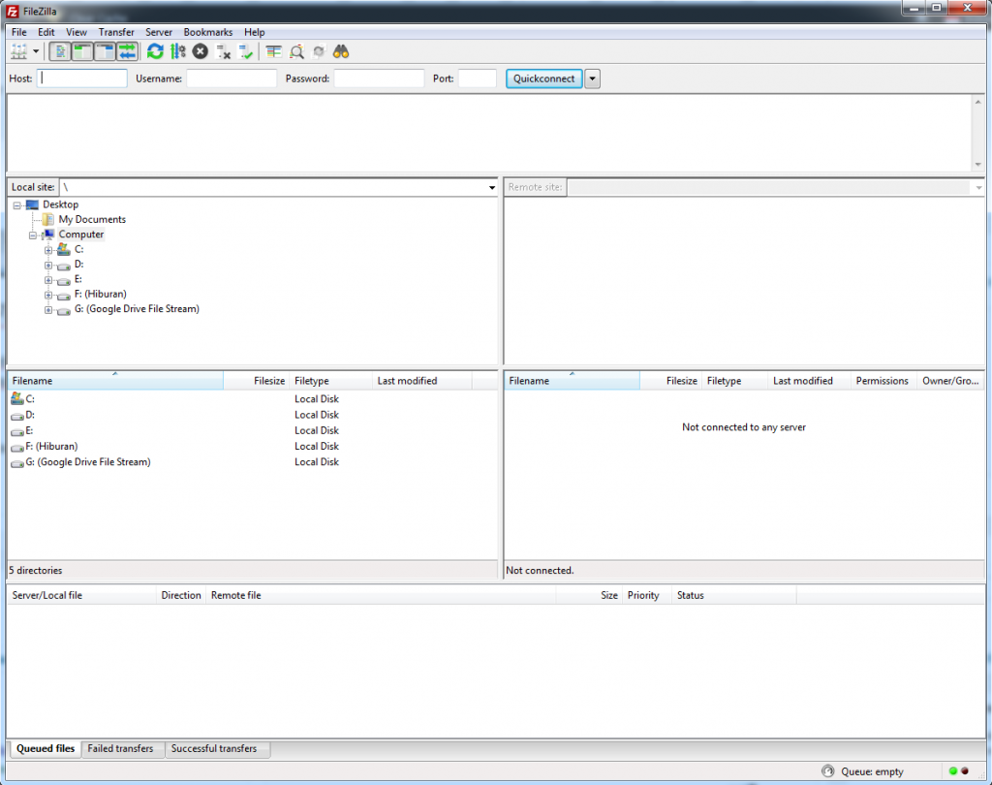Click the green activity indicator light
The image size is (992, 785).
953,771
